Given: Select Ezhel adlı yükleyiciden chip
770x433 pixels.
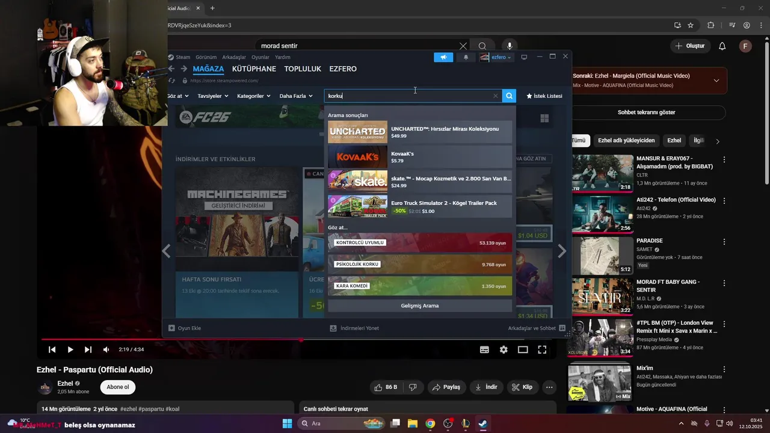Looking at the screenshot, I should [626, 141].
